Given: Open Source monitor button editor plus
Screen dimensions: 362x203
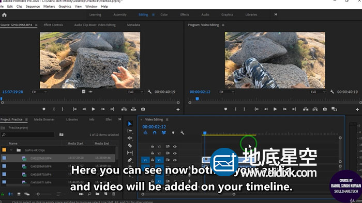Looking at the screenshot, I should pos(178,110).
